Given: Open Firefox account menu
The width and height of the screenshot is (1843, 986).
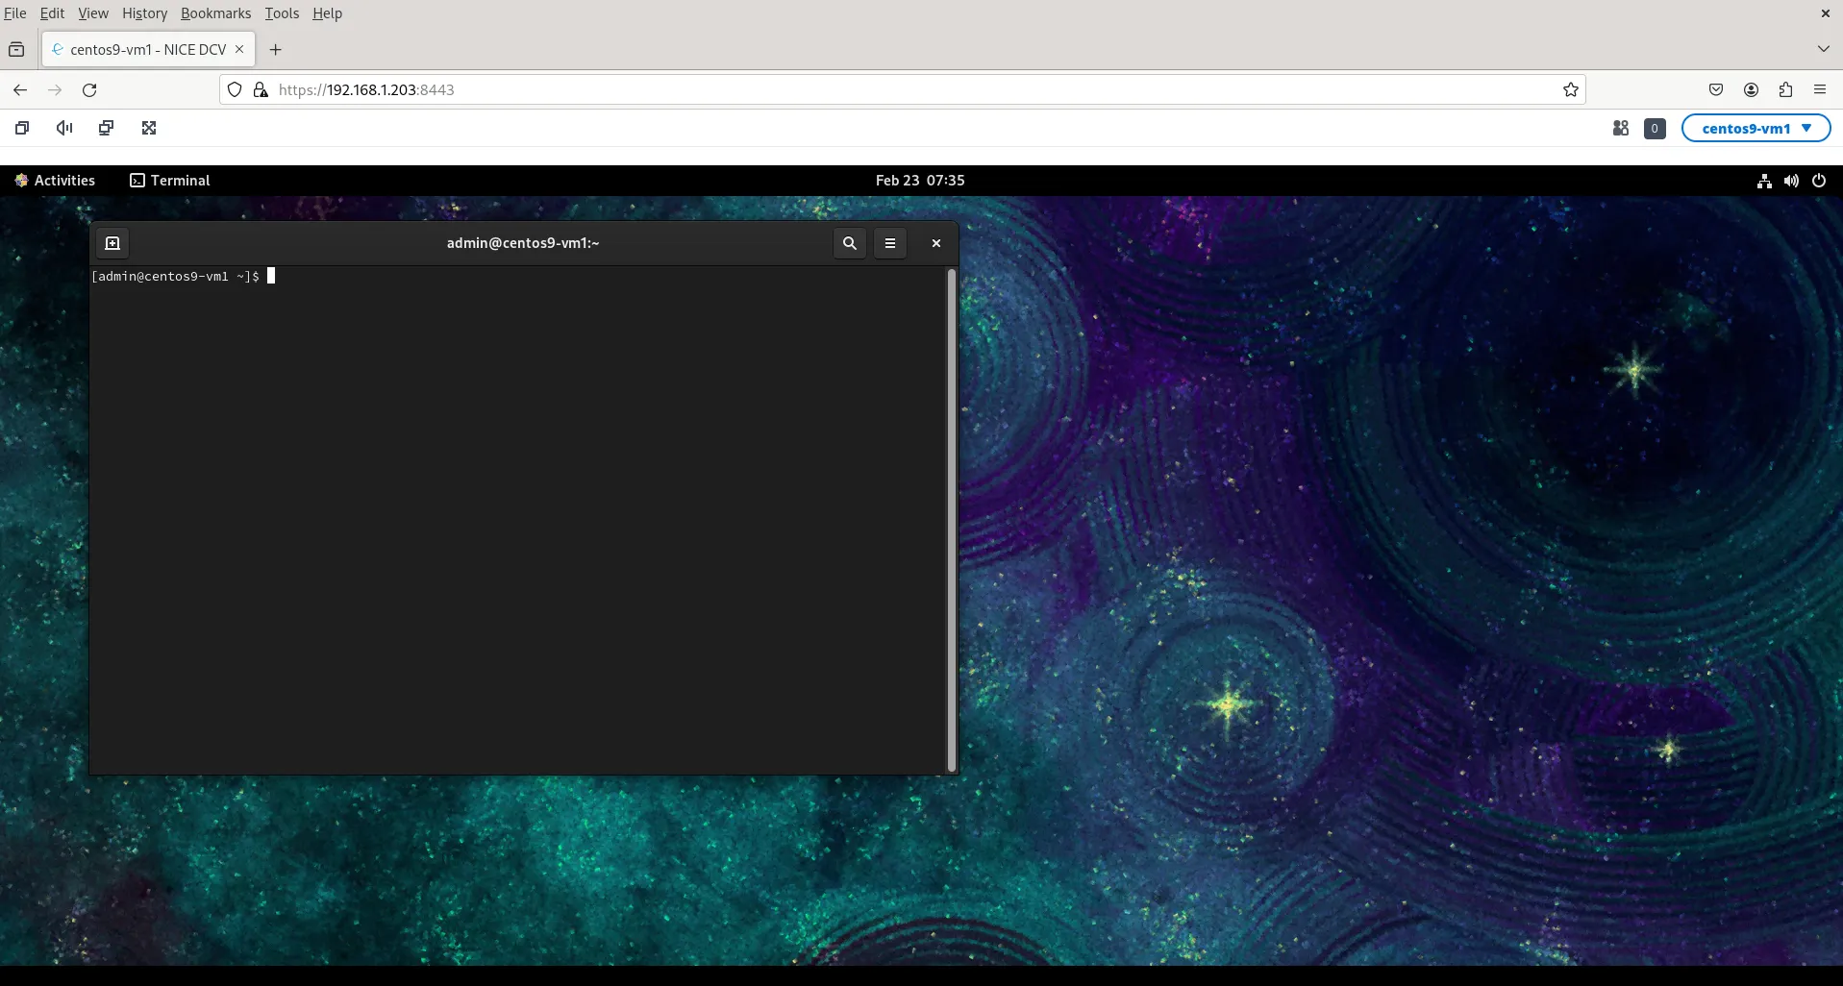Looking at the screenshot, I should point(1751,89).
